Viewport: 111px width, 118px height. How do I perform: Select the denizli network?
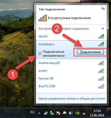tap(71, 36)
